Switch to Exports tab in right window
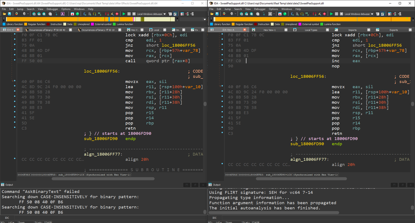This screenshot has width=415, height=223. click(x=394, y=30)
